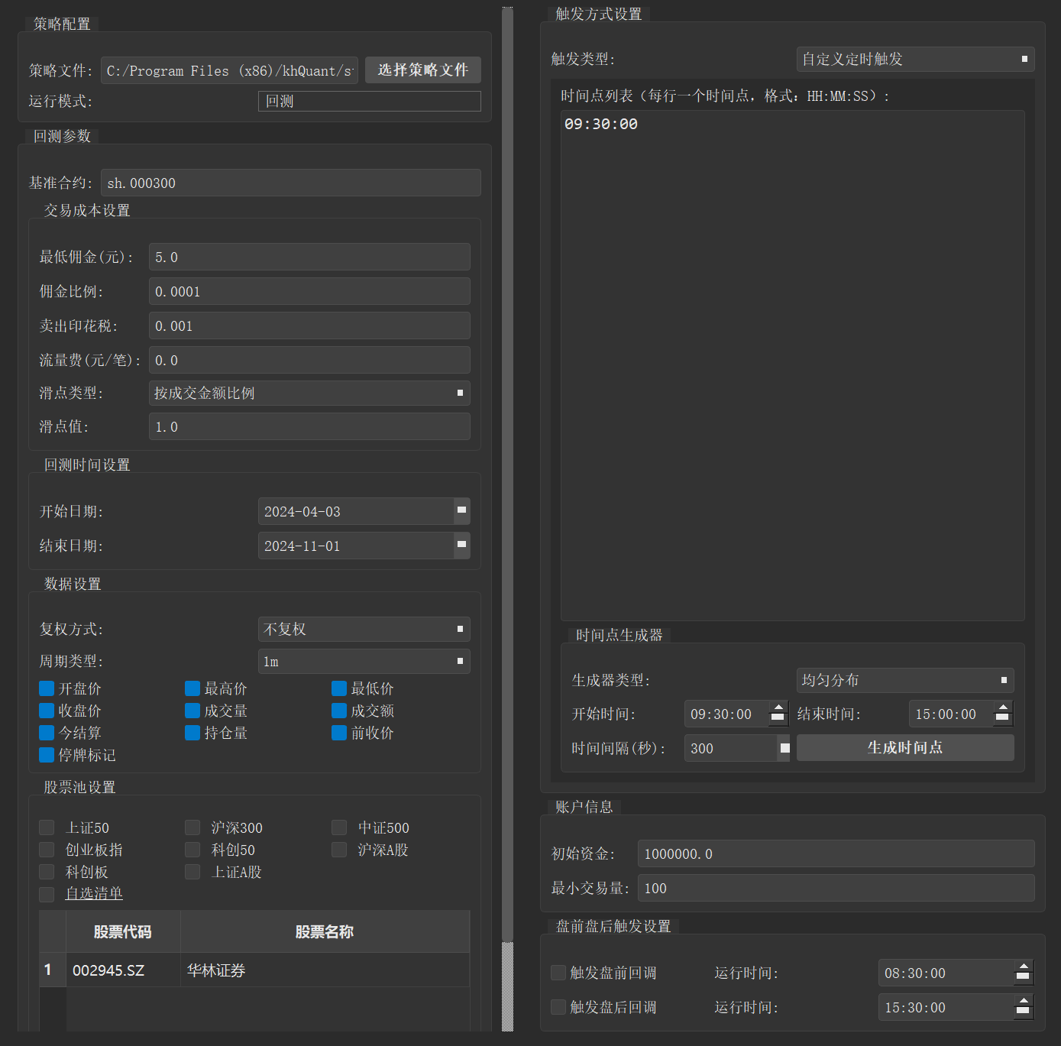Enable the 上证50 stock pool checkbox
Screen dimensions: 1061x1046
click(x=47, y=828)
